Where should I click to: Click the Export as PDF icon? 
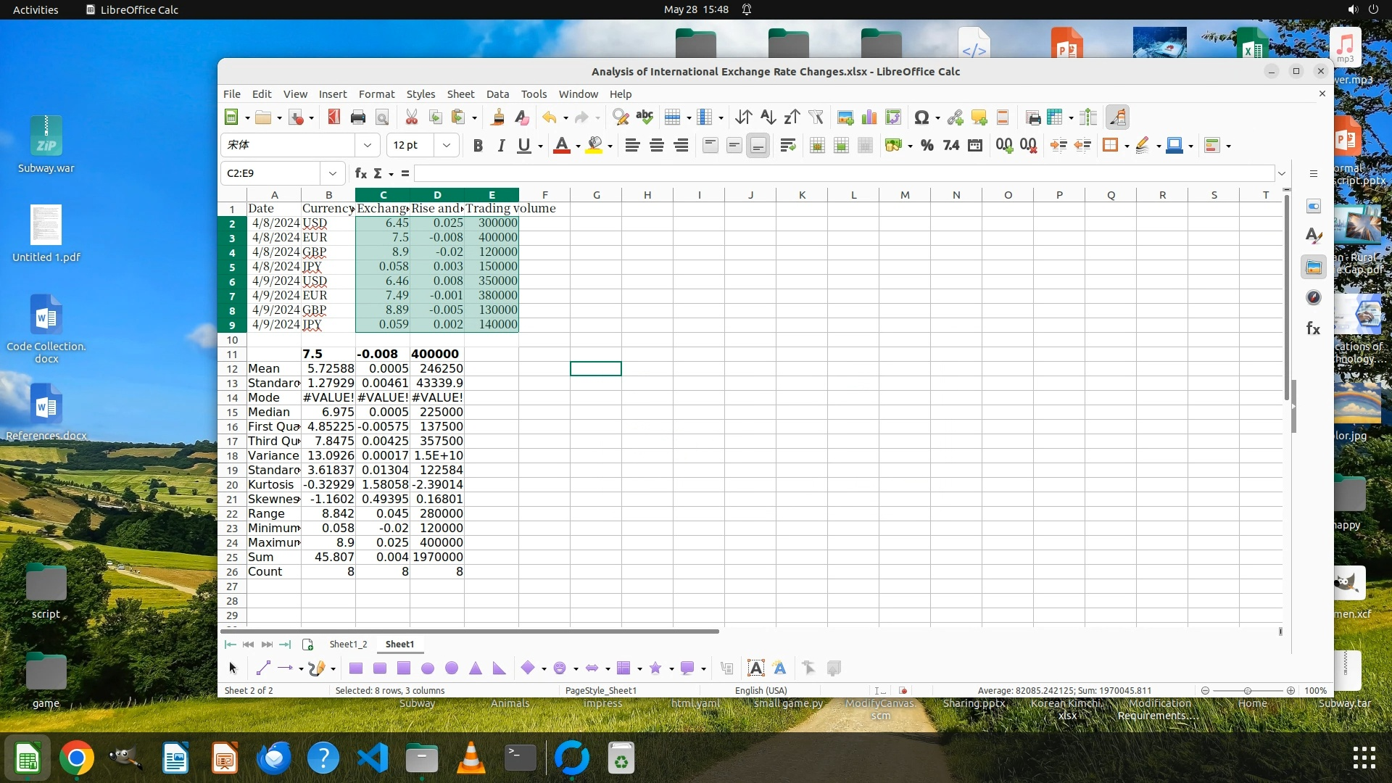point(333,117)
